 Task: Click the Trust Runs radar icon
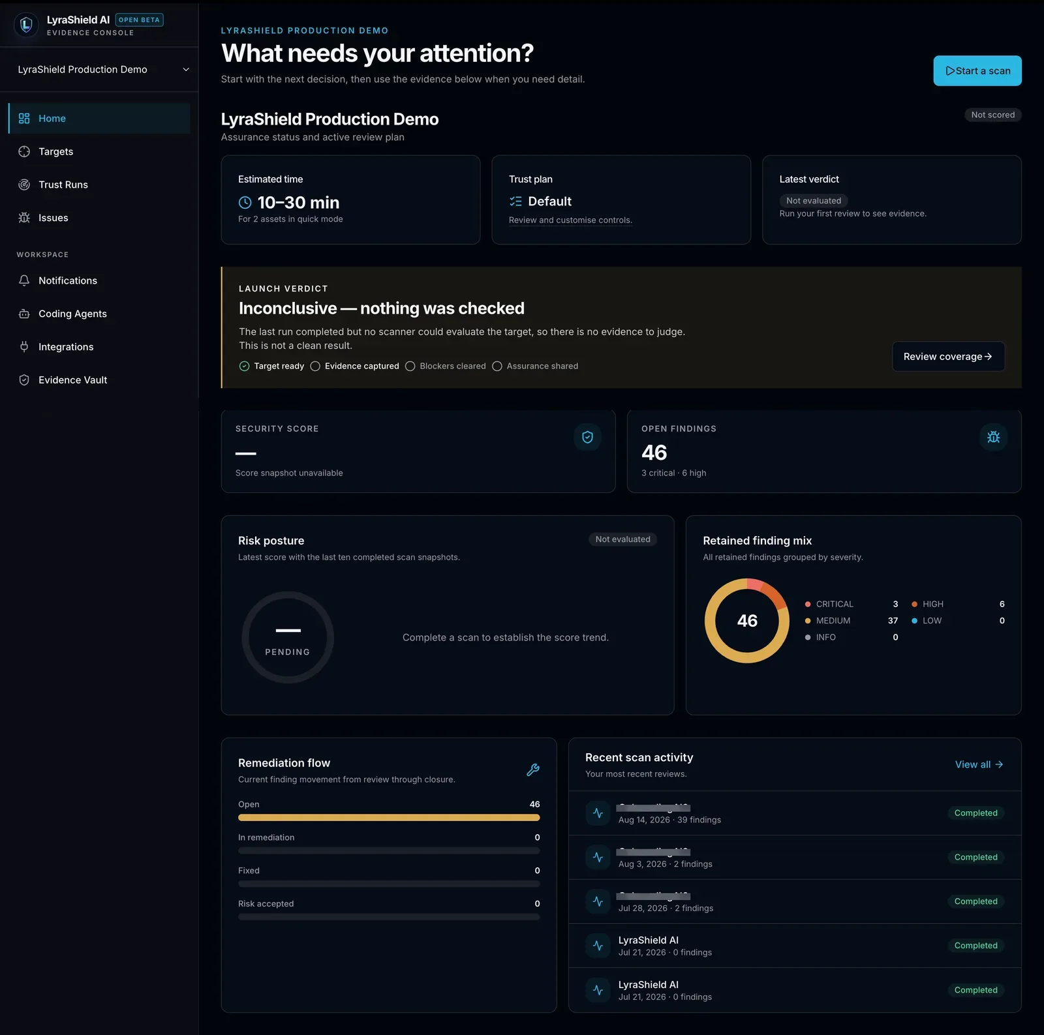[24, 185]
